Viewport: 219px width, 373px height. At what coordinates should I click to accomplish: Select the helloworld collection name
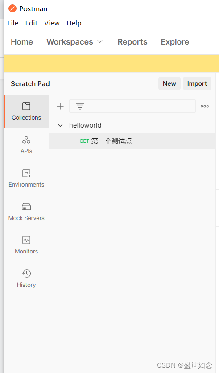pyautogui.click(x=85, y=125)
